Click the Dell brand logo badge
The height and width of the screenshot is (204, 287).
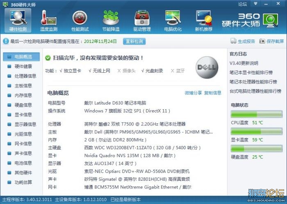pos(207,67)
